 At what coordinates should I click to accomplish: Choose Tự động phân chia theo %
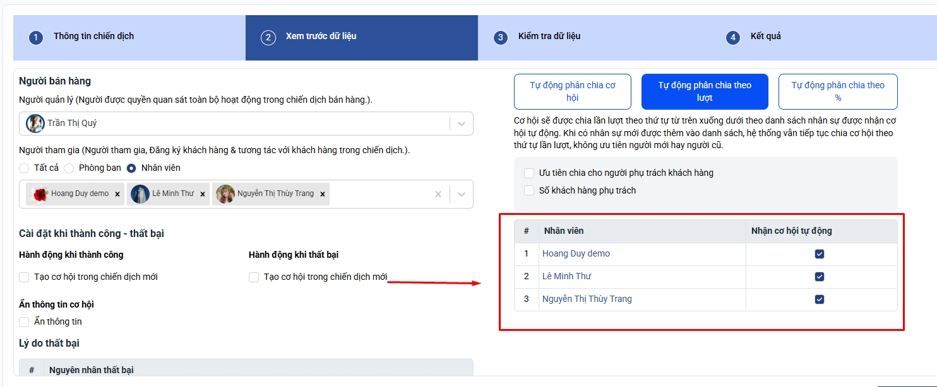point(838,91)
